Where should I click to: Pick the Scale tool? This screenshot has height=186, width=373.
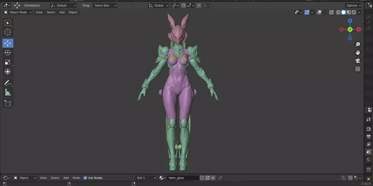(x=8, y=62)
